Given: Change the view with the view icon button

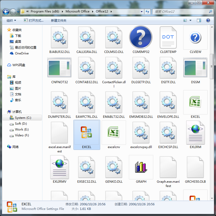Looking at the screenshot, I should point(185,20).
